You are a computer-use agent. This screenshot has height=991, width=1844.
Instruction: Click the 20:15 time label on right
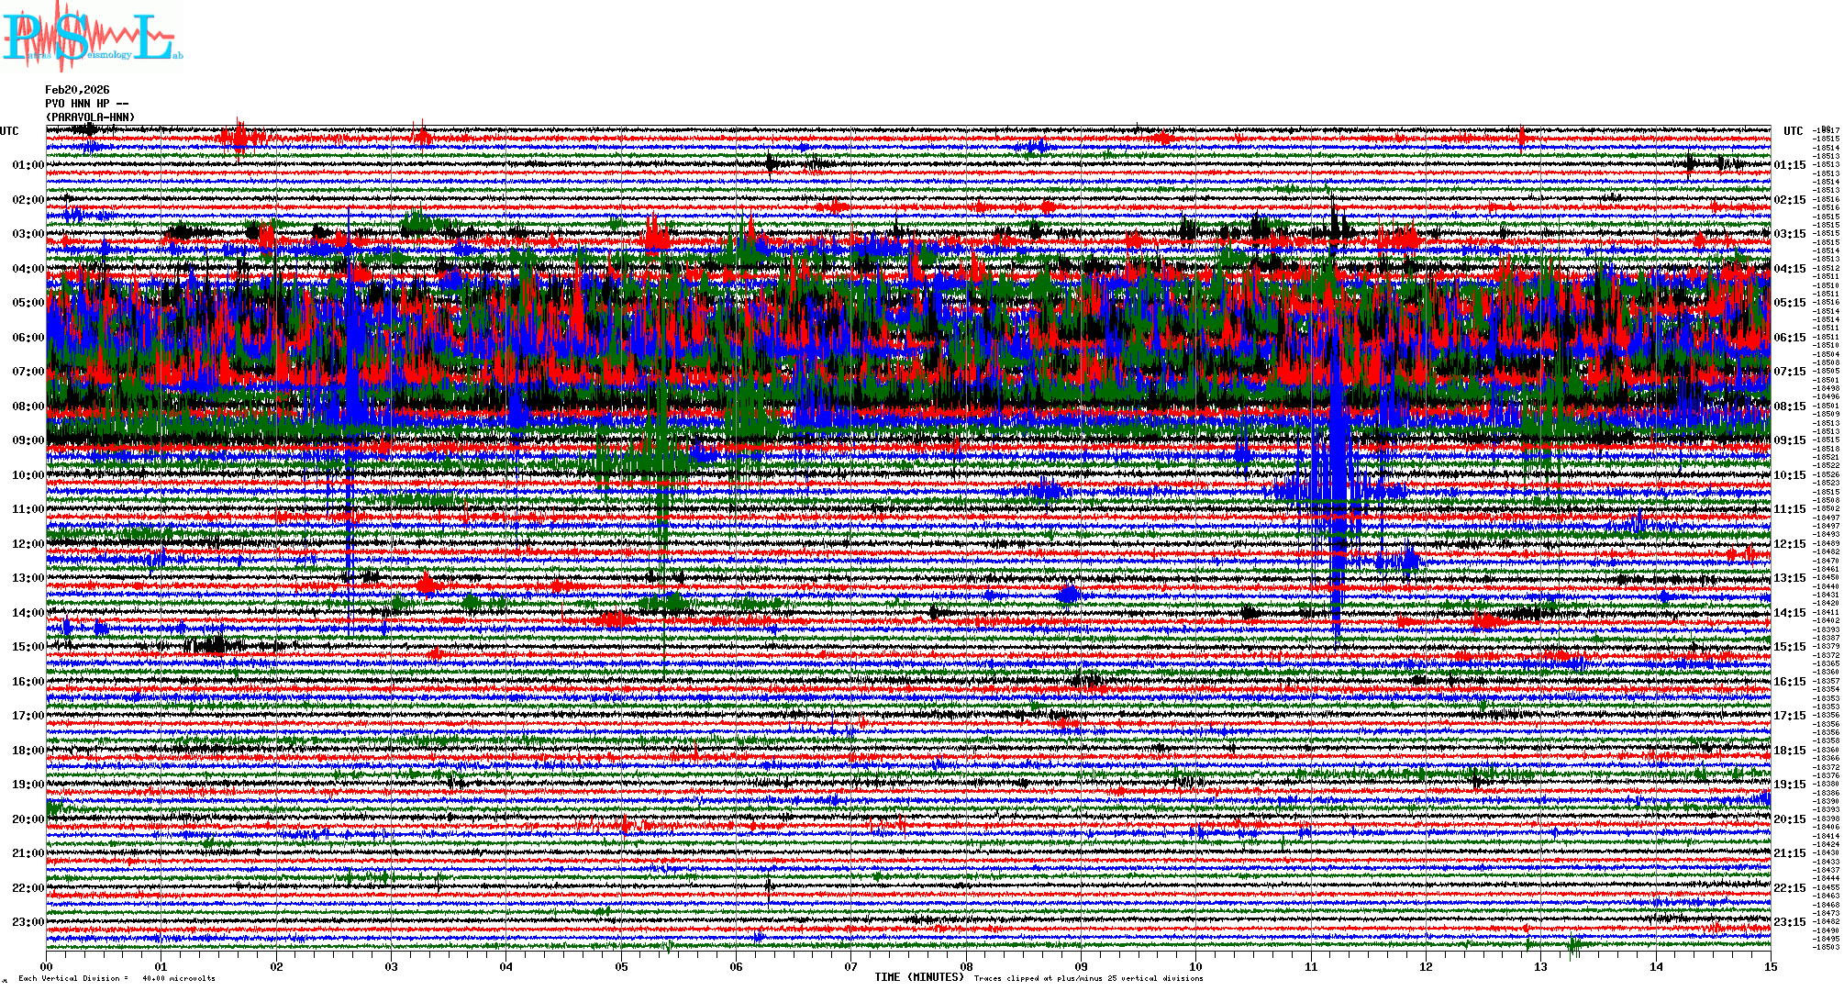click(x=1789, y=819)
